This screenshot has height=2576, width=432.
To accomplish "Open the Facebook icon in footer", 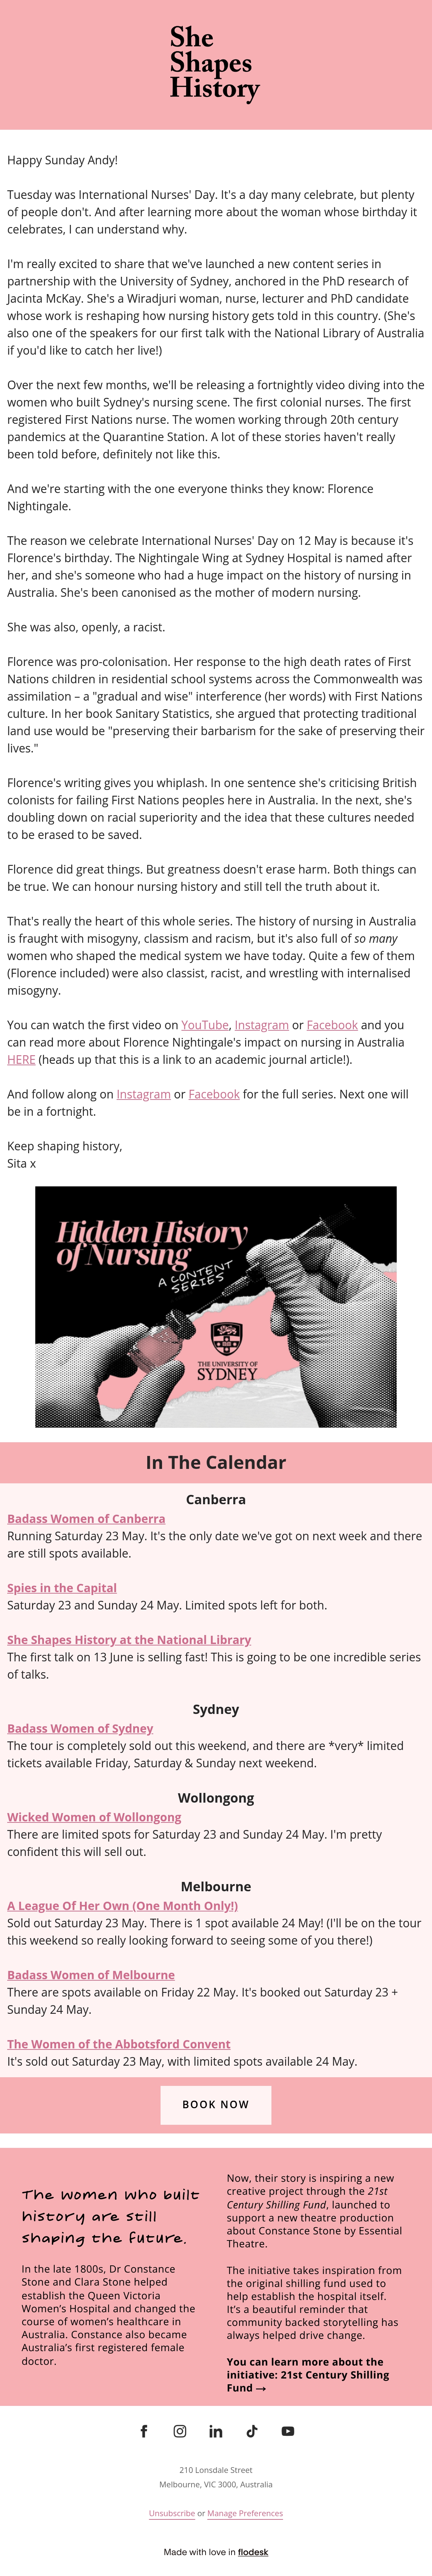I will (144, 2431).
